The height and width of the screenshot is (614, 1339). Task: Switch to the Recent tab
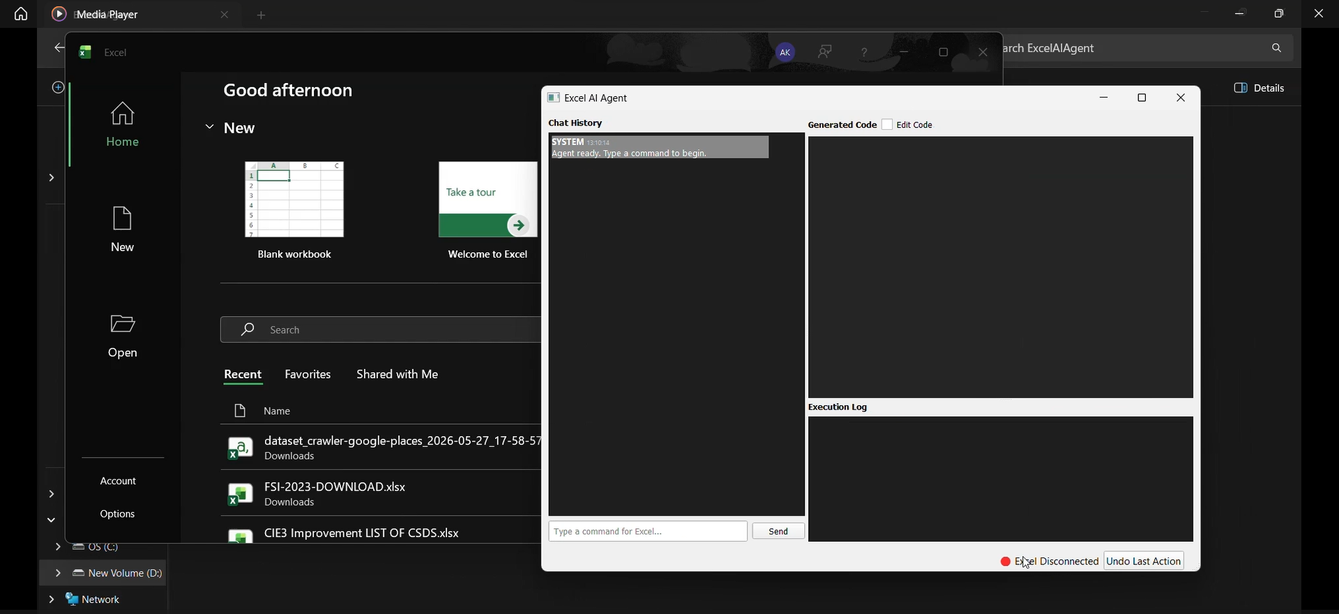coord(243,375)
